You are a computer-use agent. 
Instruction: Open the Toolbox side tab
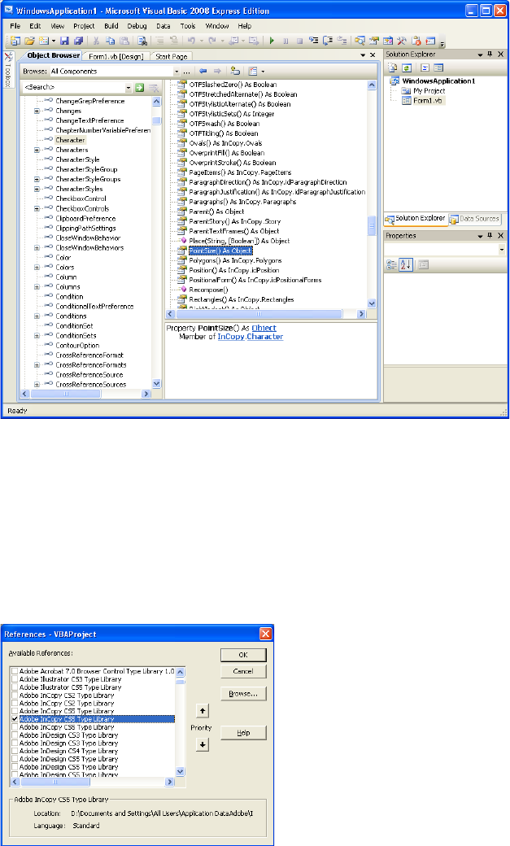[8, 70]
